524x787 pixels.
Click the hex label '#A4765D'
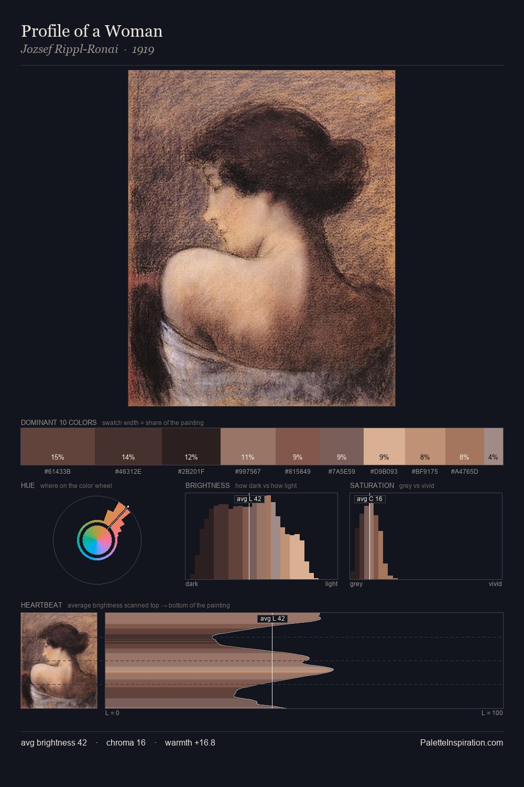[465, 471]
